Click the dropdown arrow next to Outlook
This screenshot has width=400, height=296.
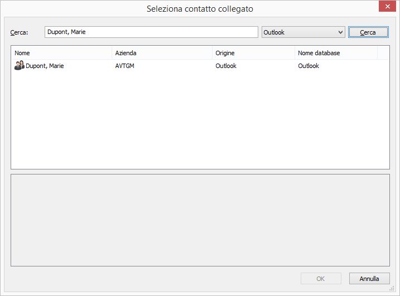point(340,32)
